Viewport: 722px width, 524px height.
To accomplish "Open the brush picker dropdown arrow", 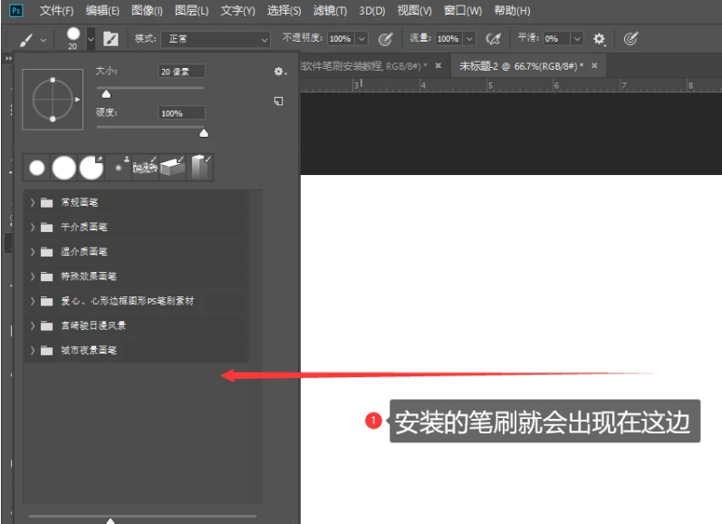I will (91, 39).
